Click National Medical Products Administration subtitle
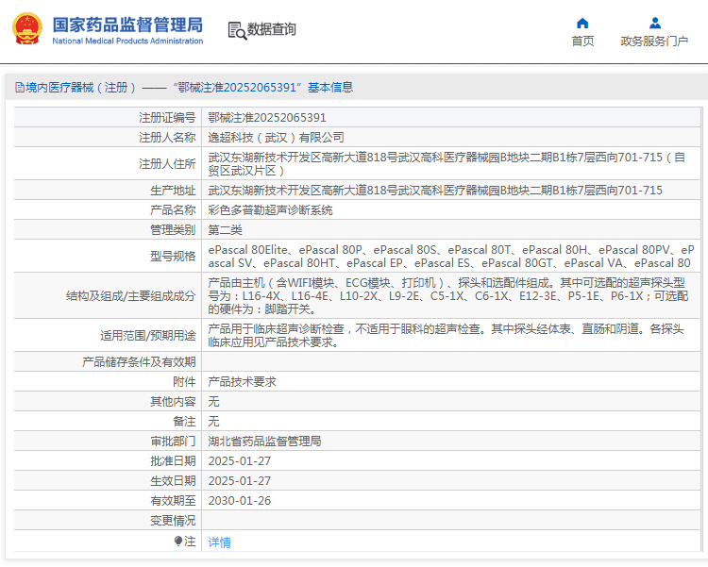The height and width of the screenshot is (567, 708). coord(127,42)
